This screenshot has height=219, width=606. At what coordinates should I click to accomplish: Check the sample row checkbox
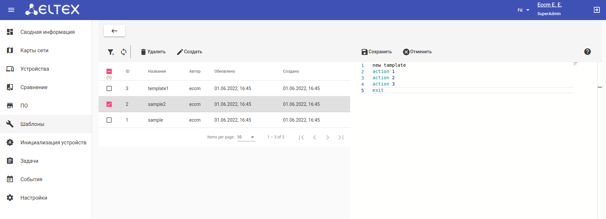pos(109,120)
